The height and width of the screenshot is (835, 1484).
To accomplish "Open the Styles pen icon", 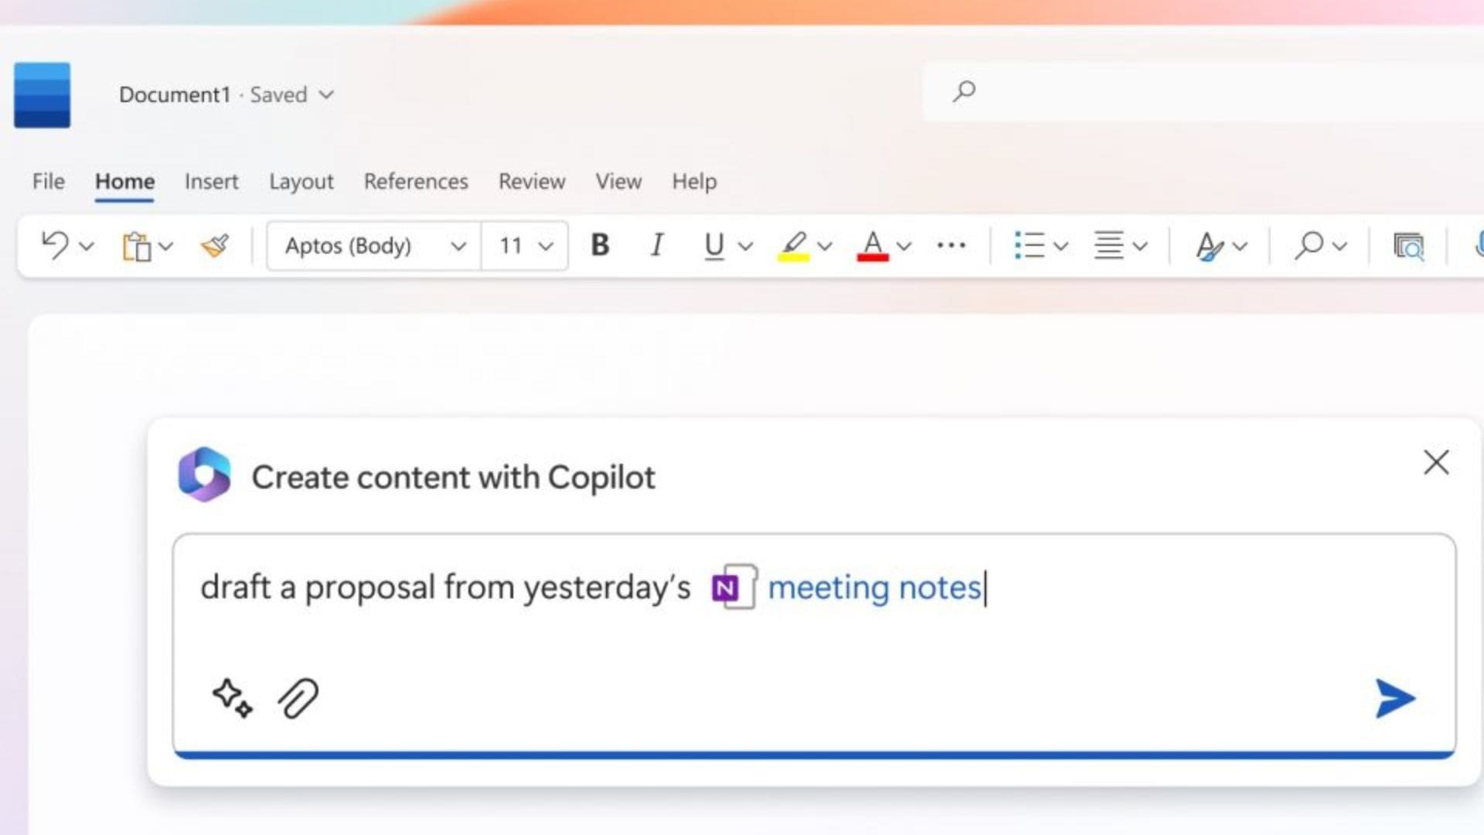I will click(x=1210, y=246).
